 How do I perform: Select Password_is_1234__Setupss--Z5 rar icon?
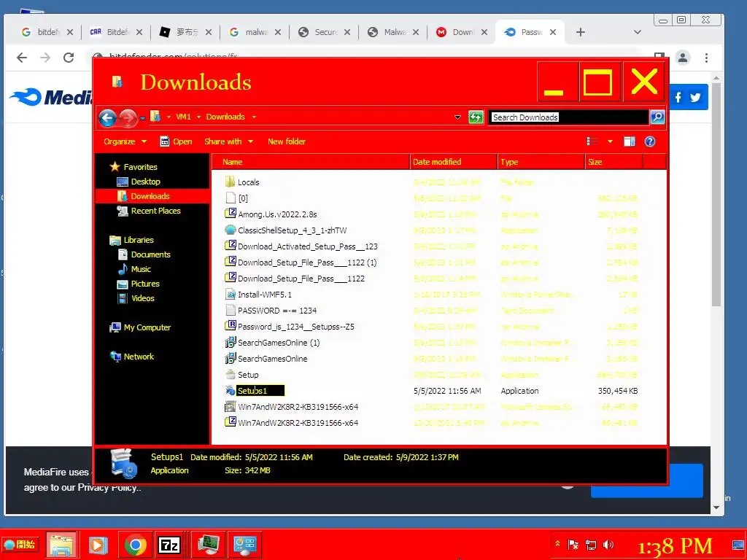(x=231, y=326)
